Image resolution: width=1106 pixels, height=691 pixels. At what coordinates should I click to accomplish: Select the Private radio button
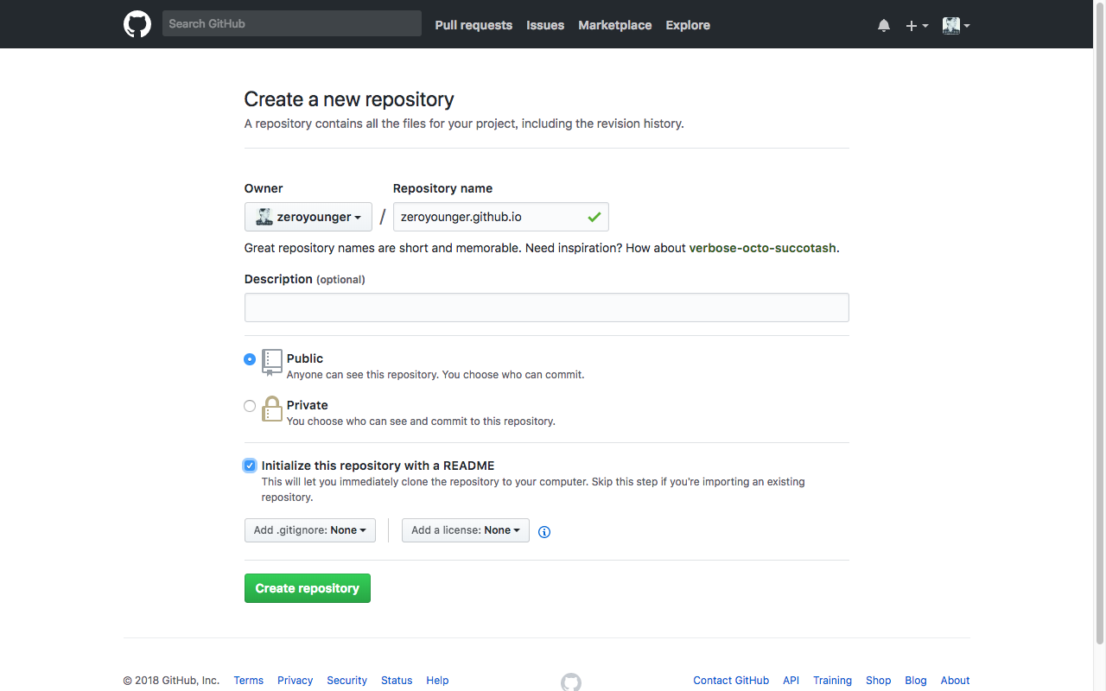click(250, 405)
